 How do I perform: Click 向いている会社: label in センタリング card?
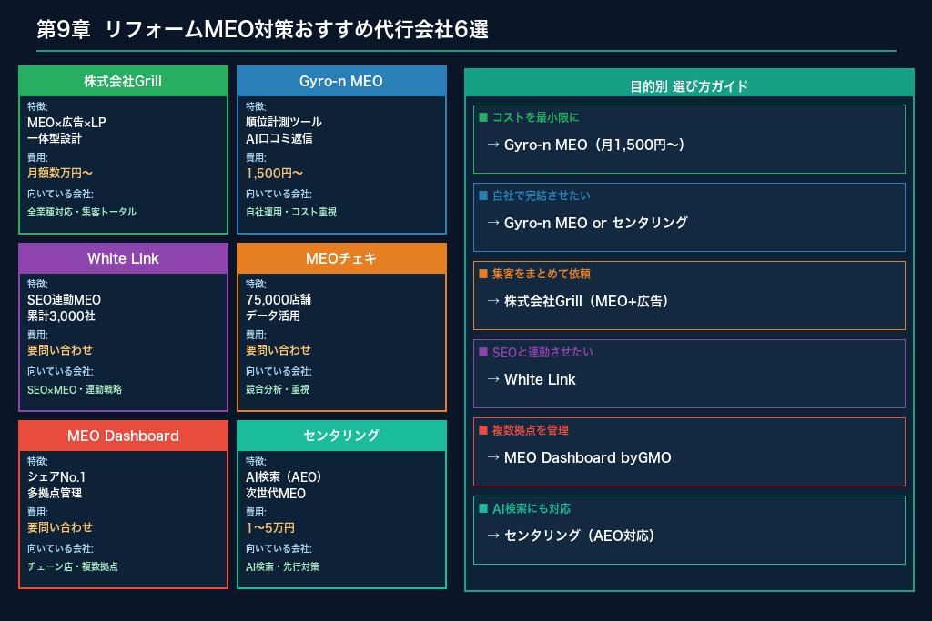tap(279, 549)
